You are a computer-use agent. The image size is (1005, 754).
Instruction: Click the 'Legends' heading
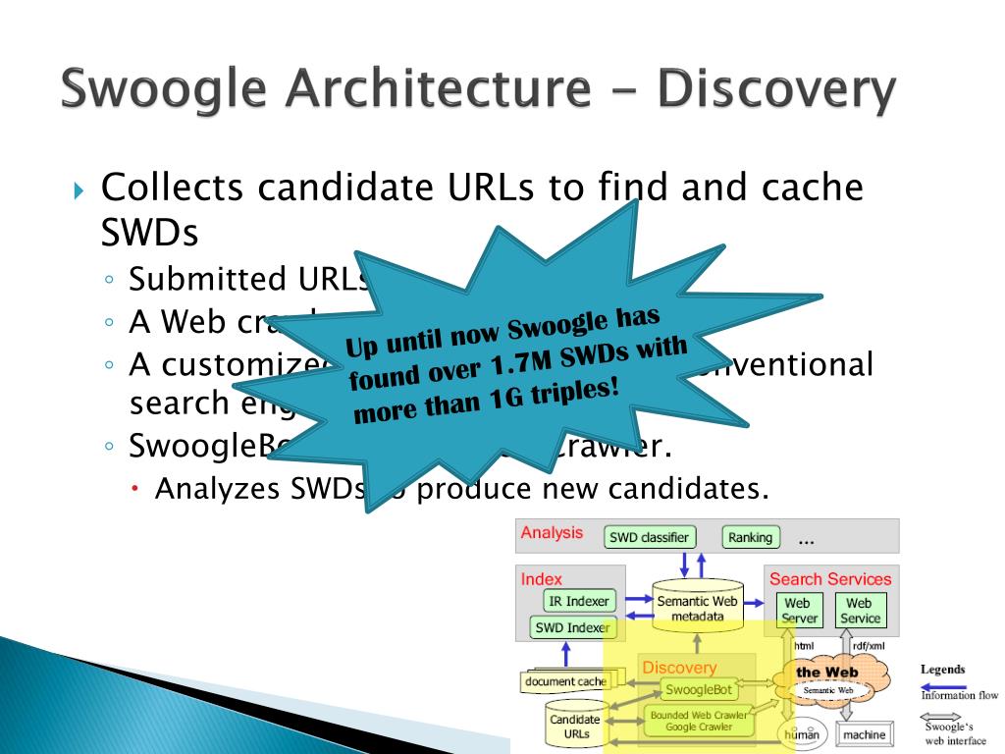942,670
